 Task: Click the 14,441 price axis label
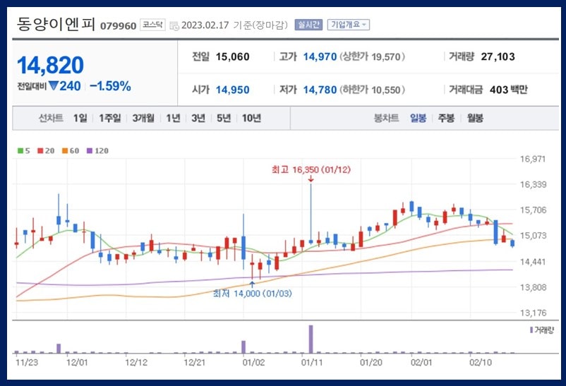533,261
